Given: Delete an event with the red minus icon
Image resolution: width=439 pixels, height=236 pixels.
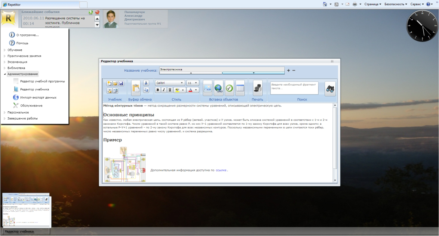Looking at the screenshot, I should click(97, 12).
